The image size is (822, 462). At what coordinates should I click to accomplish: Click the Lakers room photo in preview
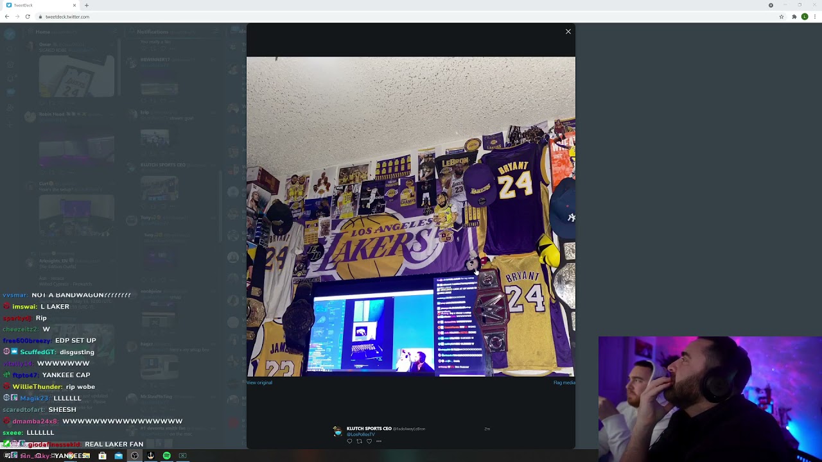(411, 216)
